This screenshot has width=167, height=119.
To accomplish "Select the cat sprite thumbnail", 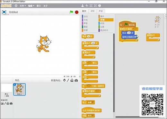I will pos(19,89).
